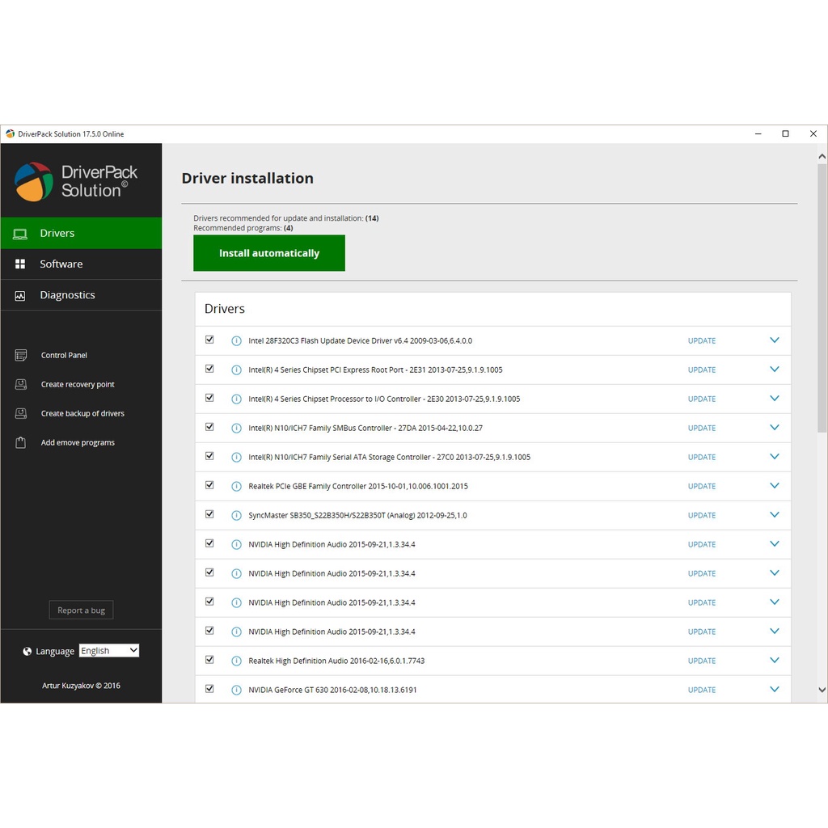The image size is (828, 828).
Task: Click the vertical scrollbar down arrow
Action: coord(822,691)
